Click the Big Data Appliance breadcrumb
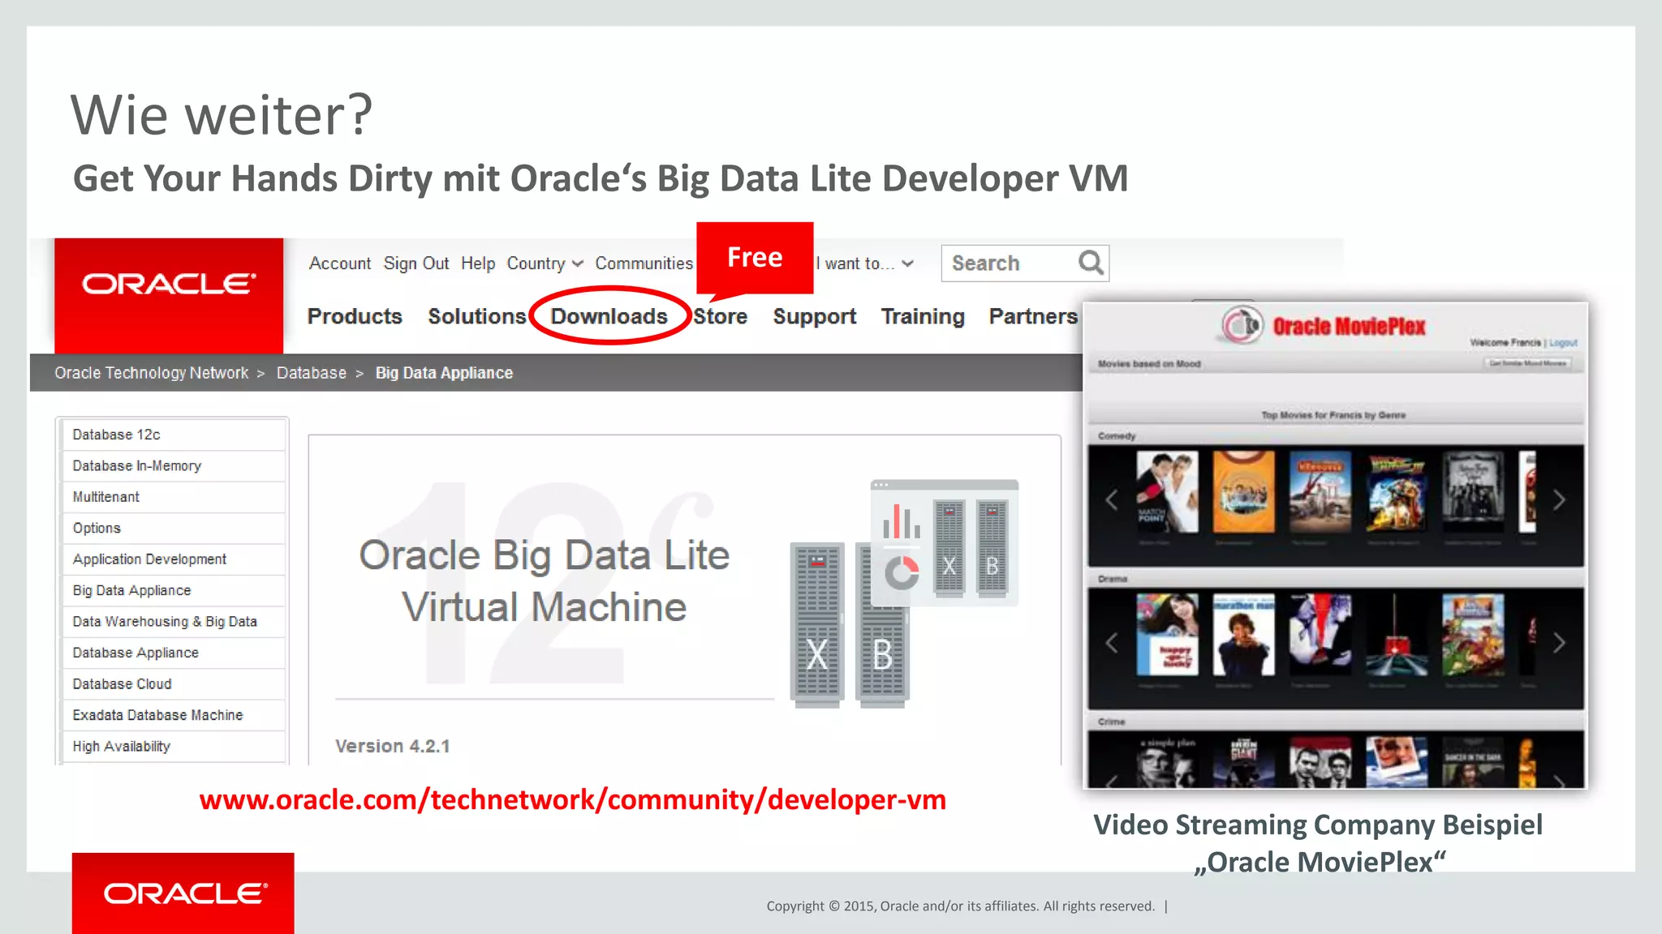 click(444, 373)
